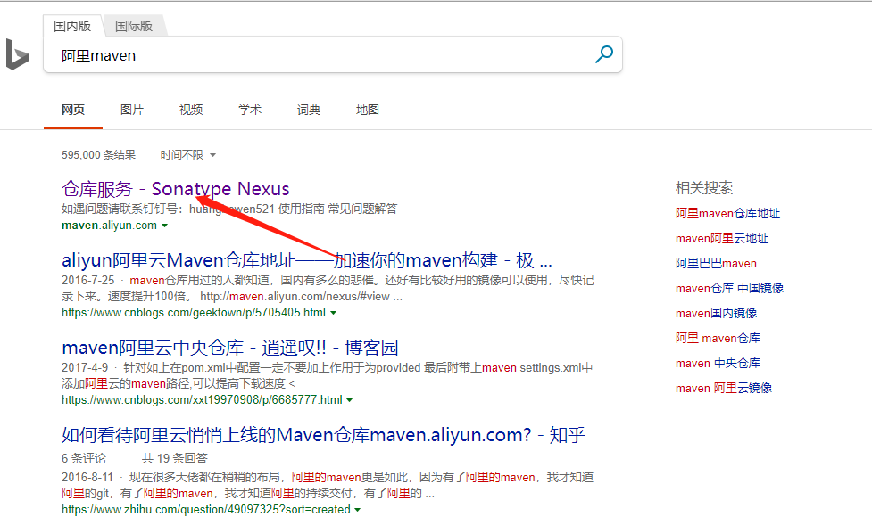
Task: Click related search 阿里maven仓库地址
Action: tap(727, 213)
